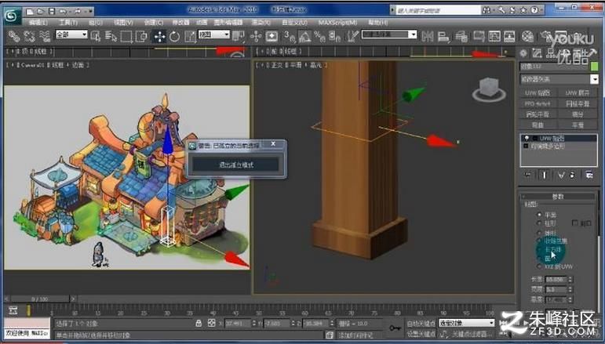Image resolution: width=605 pixels, height=344 pixels.
Task: Activate the Select and Move tool
Action: click(159, 36)
